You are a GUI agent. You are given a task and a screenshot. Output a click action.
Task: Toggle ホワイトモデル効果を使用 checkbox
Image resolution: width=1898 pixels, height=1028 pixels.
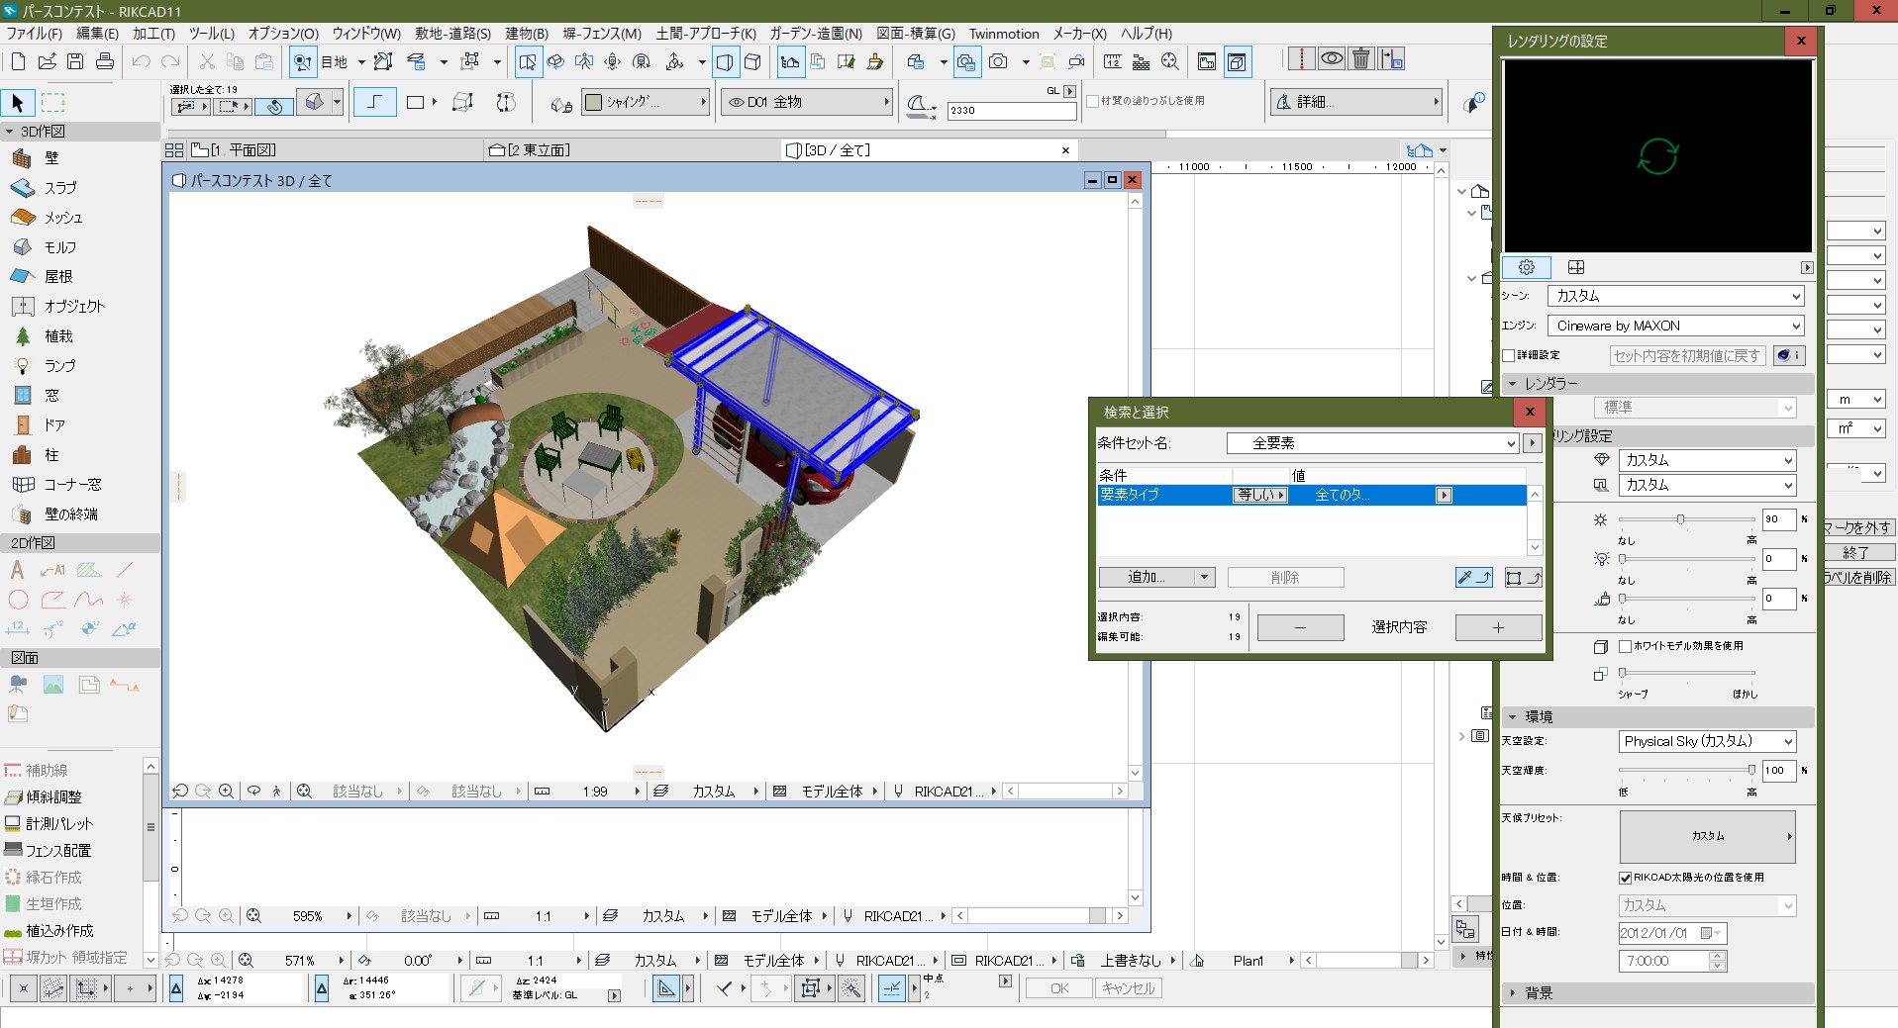tap(1625, 646)
